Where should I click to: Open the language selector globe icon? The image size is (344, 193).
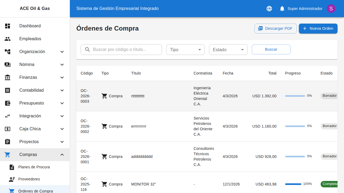point(269,9)
